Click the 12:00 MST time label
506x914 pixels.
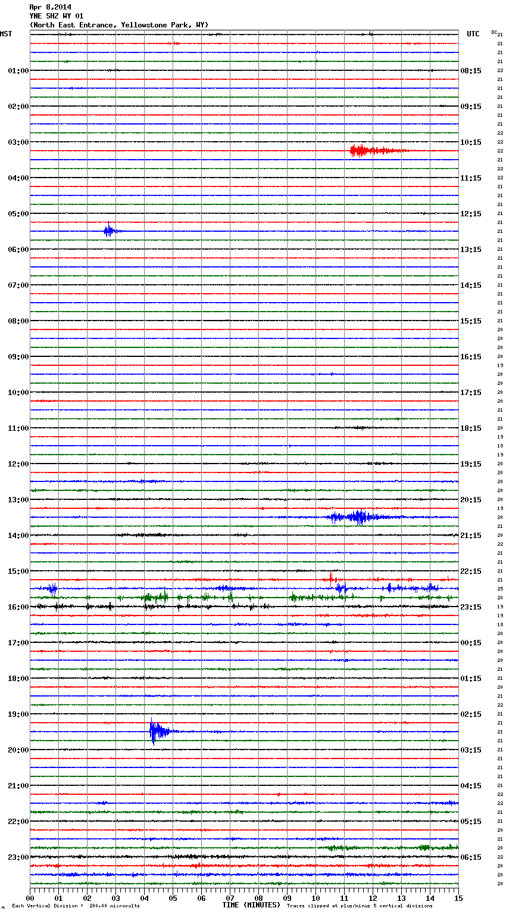point(18,464)
